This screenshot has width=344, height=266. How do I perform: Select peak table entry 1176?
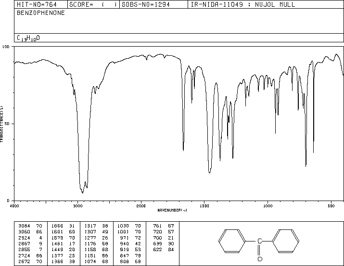90,243
